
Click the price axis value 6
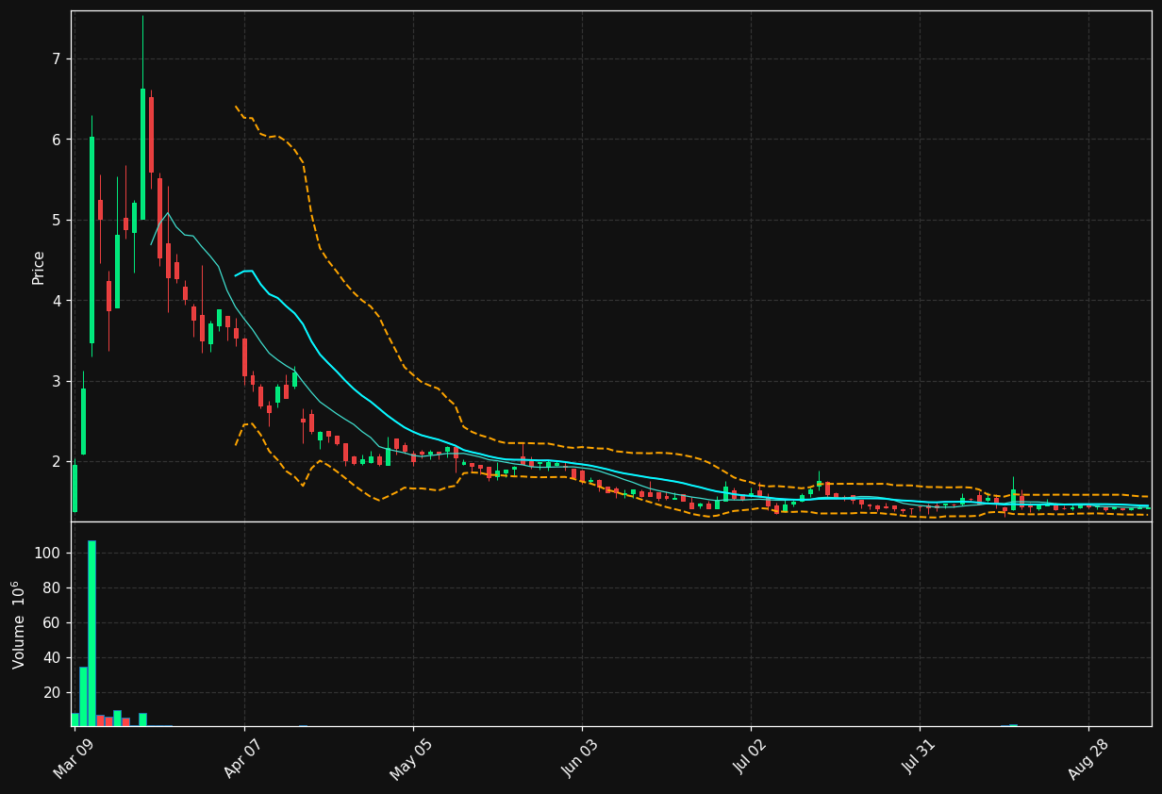pos(56,140)
